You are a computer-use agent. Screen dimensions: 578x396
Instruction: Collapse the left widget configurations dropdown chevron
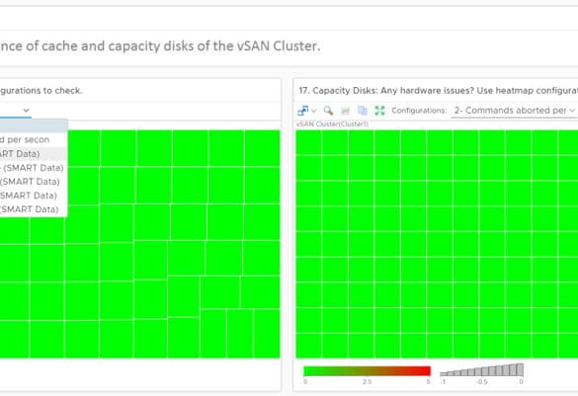point(26,111)
